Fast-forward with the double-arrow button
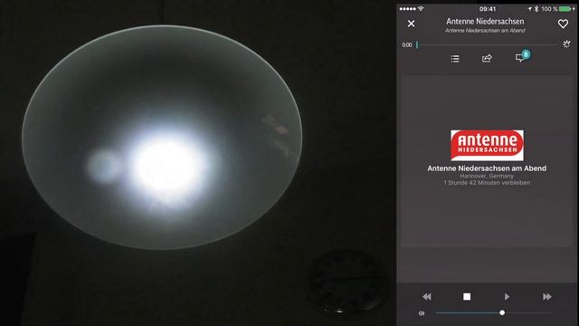The image size is (579, 326). (x=547, y=296)
